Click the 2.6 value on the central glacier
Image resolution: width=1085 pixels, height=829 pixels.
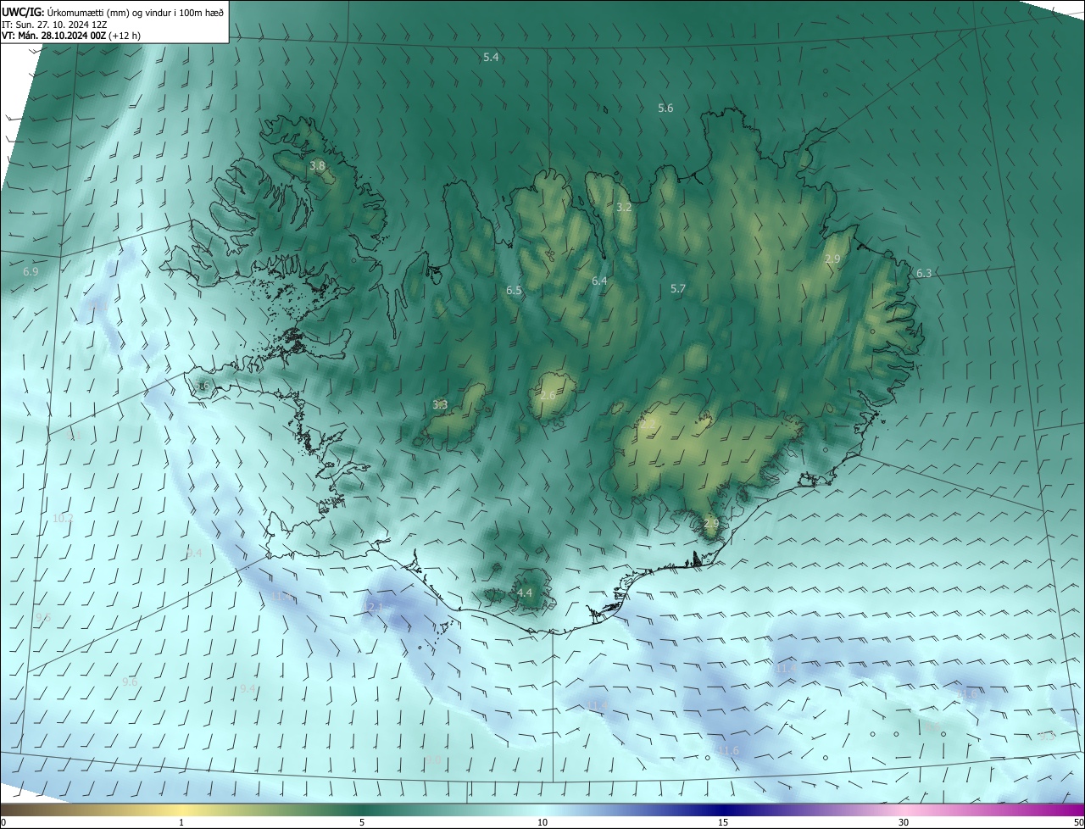pyautogui.click(x=548, y=396)
